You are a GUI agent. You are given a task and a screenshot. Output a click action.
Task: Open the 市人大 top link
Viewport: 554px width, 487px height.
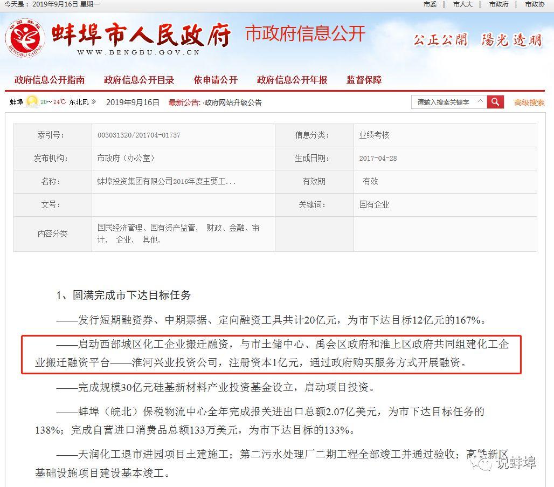462,4
